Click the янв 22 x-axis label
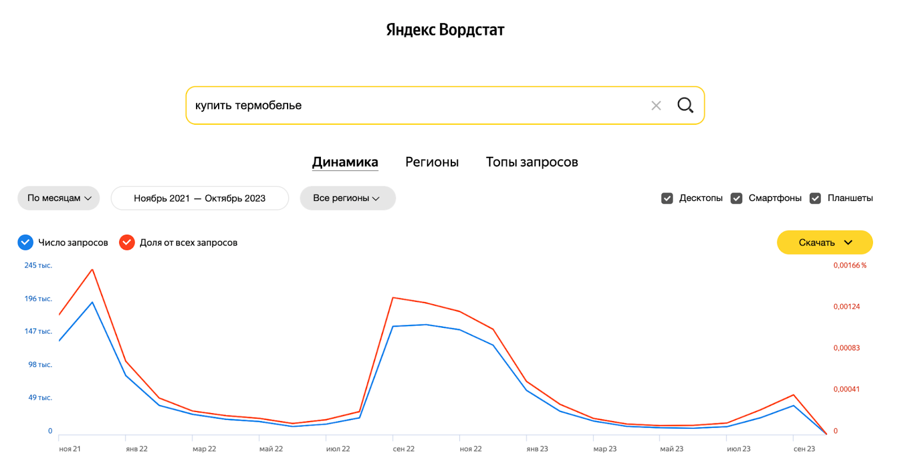Screen dimensions: 904x469 (x=137, y=449)
